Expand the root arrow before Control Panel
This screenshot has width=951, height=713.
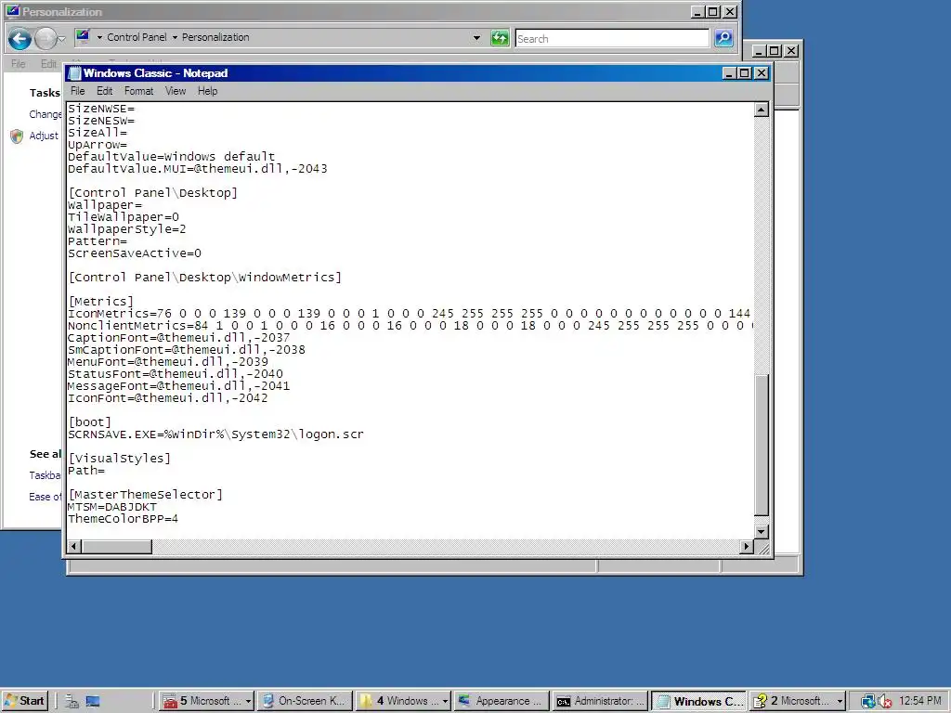pyautogui.click(x=98, y=37)
